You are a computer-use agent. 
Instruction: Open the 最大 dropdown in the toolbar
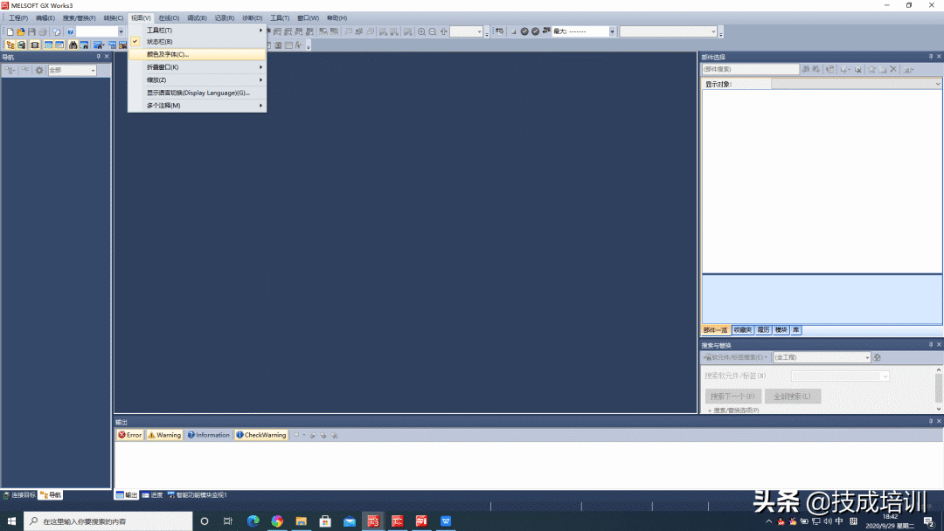[612, 31]
